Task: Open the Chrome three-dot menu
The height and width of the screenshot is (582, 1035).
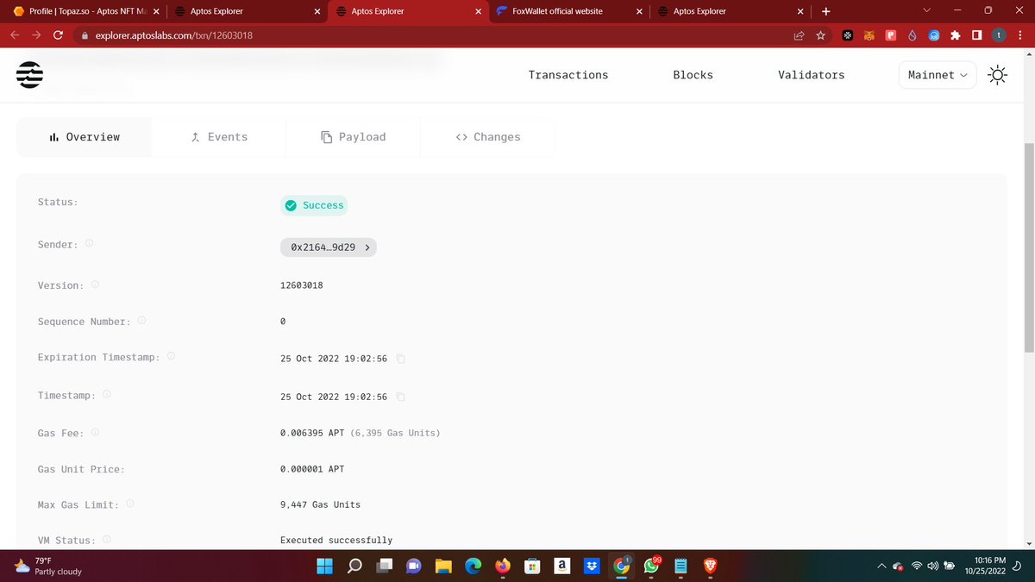Action: pos(1019,35)
